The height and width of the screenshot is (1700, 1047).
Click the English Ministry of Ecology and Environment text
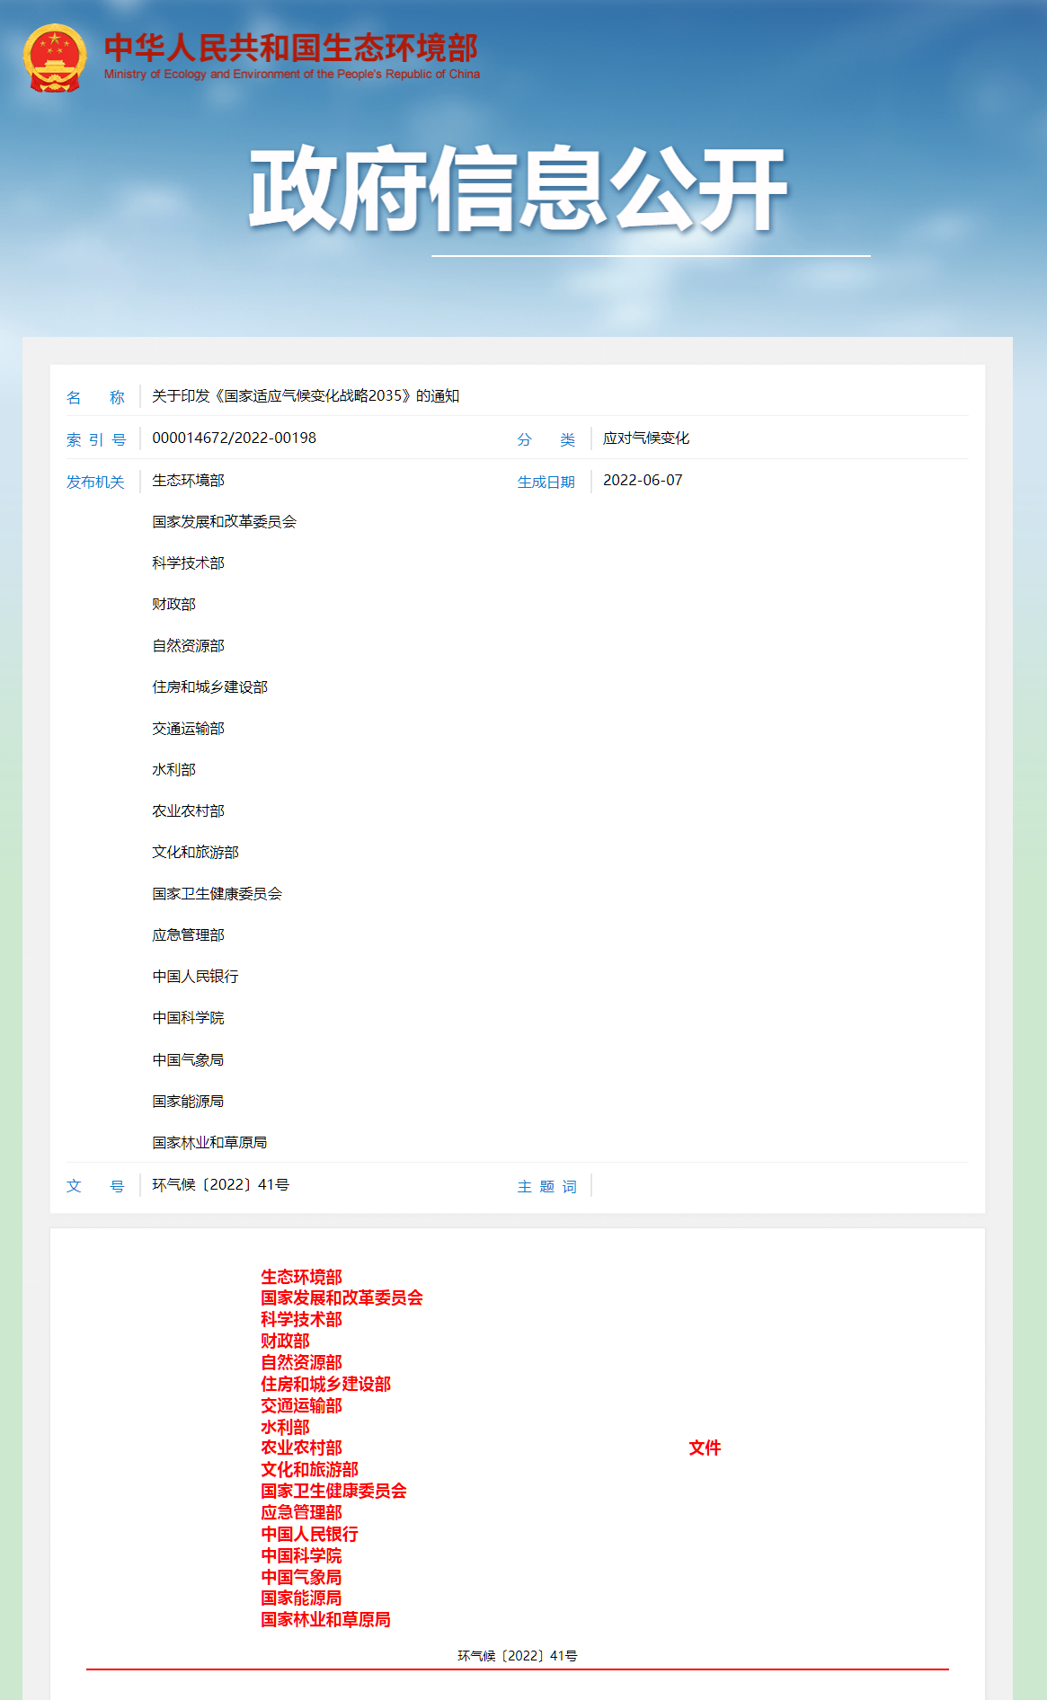(x=291, y=75)
